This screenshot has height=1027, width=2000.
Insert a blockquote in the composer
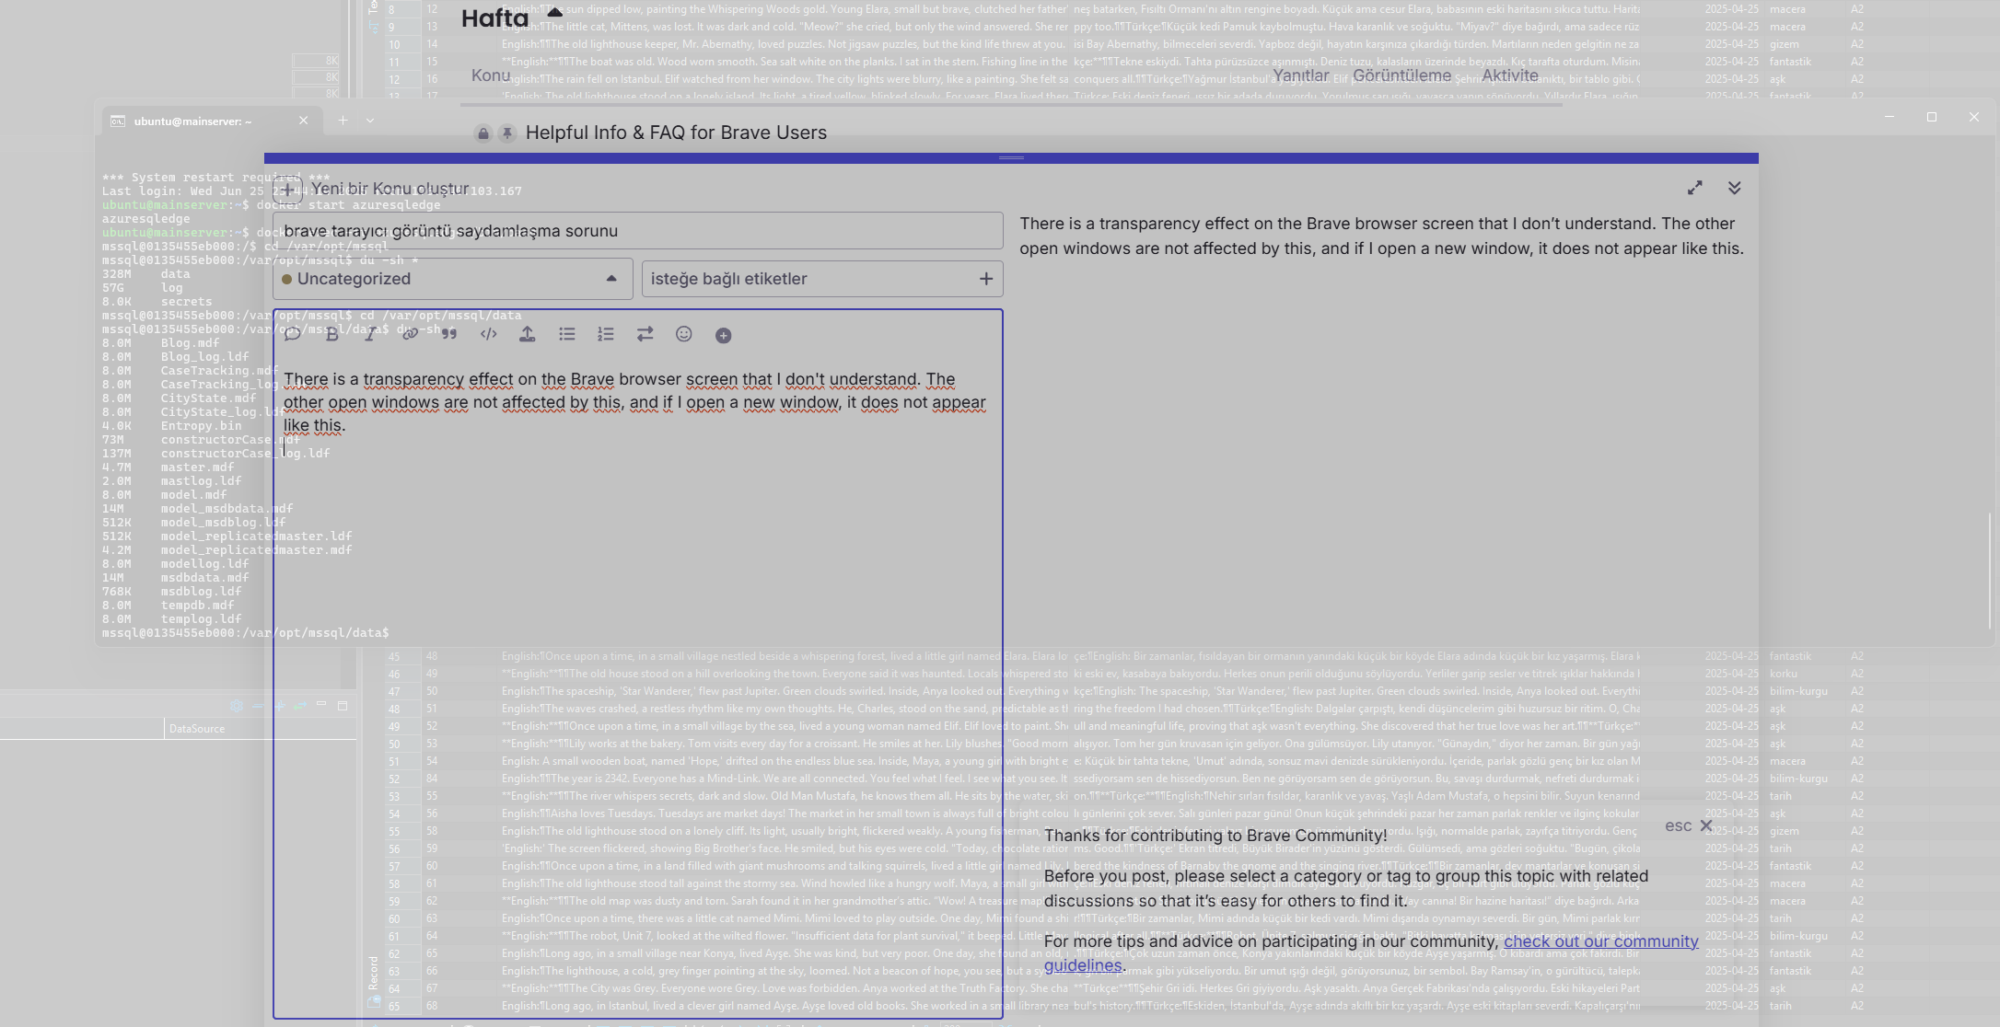point(449,335)
